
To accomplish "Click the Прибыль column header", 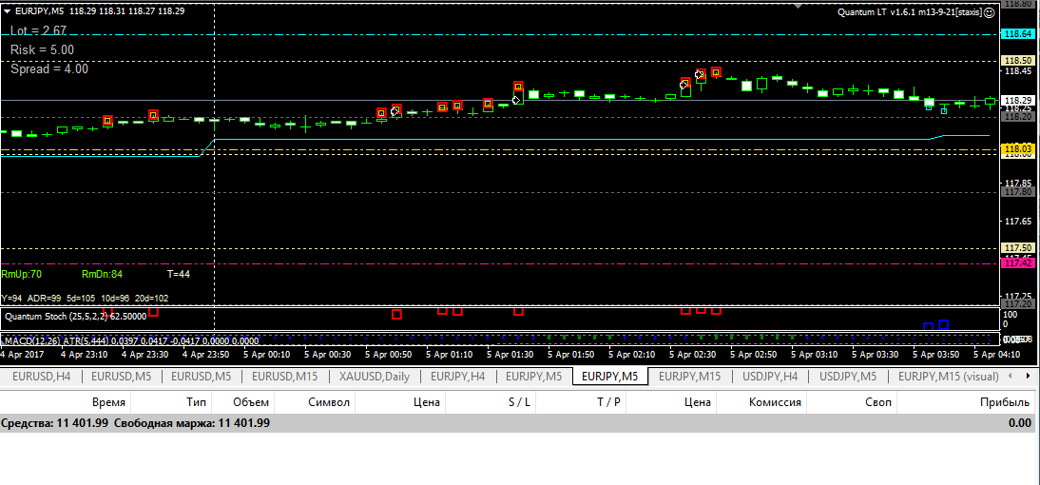I will pos(969,402).
